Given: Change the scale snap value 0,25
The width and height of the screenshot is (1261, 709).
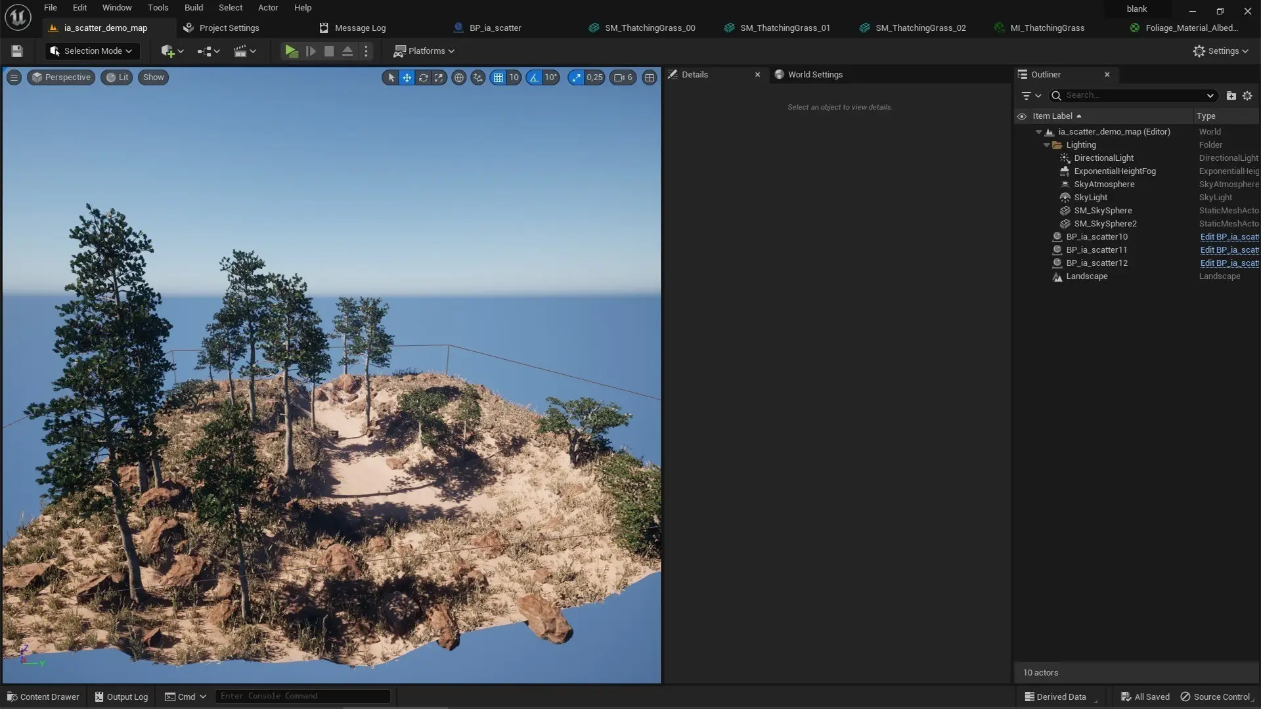Looking at the screenshot, I should (x=594, y=77).
